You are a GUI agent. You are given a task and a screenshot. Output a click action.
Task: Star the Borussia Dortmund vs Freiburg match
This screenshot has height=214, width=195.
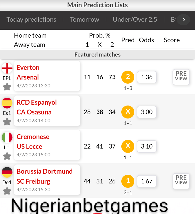coord(7,191)
